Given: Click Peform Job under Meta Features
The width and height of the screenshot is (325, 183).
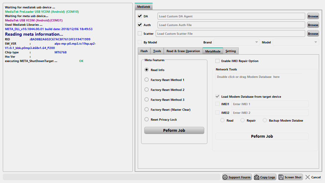Looking at the screenshot, I should [174, 131].
